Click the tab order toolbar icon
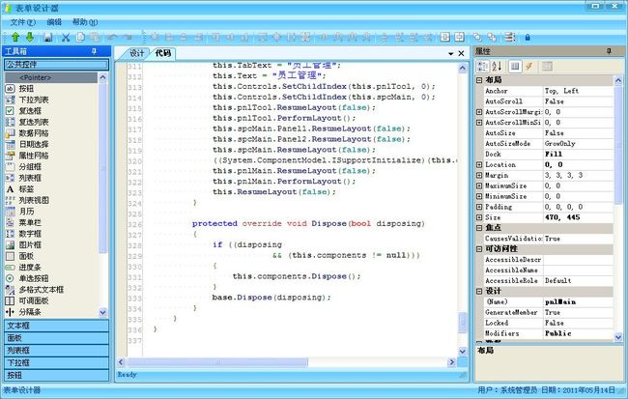 [x=509, y=38]
